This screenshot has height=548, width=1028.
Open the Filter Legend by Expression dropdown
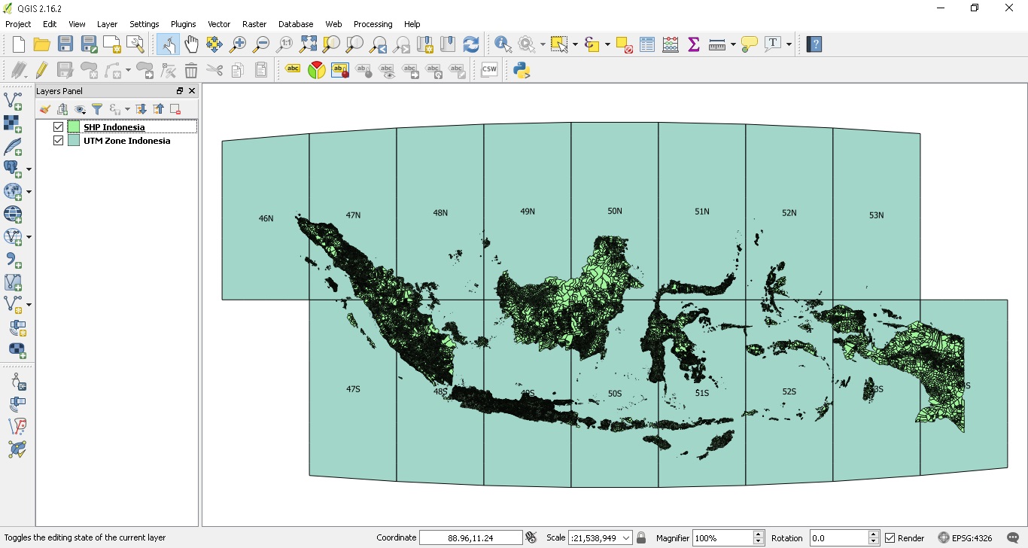[x=126, y=108]
